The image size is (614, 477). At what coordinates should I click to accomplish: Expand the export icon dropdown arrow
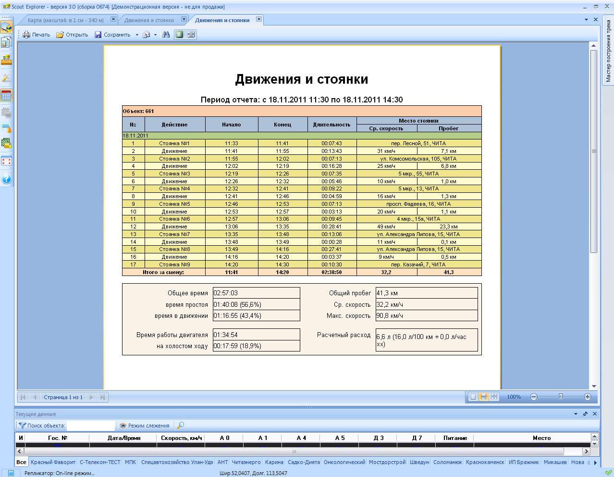(155, 35)
